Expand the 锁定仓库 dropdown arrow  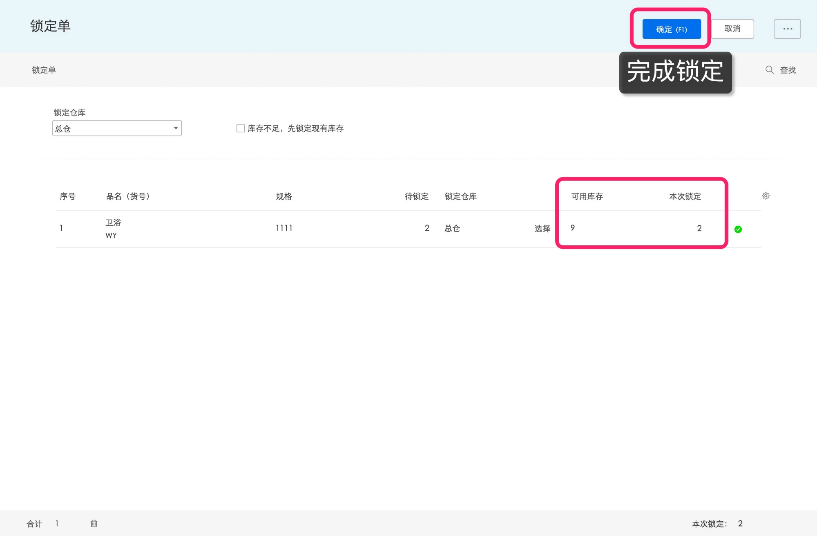coord(176,128)
